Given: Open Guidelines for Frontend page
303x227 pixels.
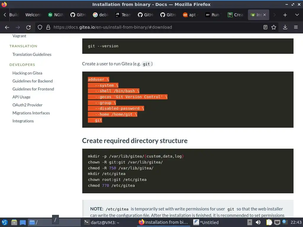Looking at the screenshot, I should pos(33,89).
